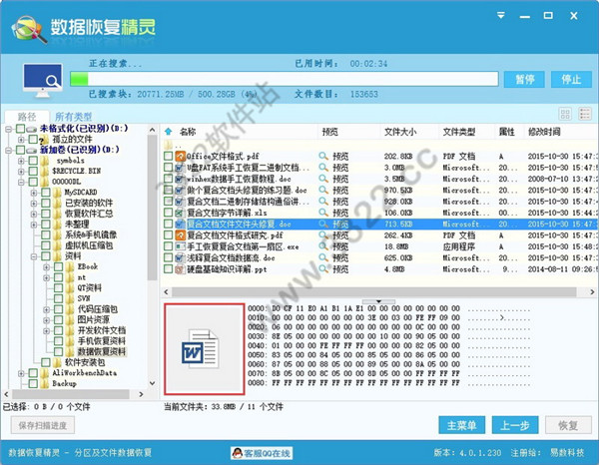Screen dimensions: 599x465
Task: Click the PDF icon of Office文件格式.pdf
Action: click(x=180, y=156)
